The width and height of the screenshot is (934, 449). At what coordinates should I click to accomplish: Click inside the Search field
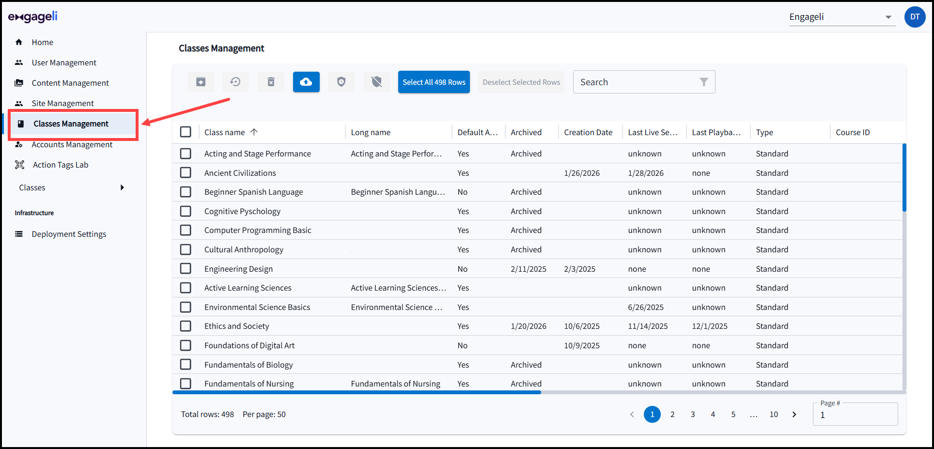click(630, 81)
